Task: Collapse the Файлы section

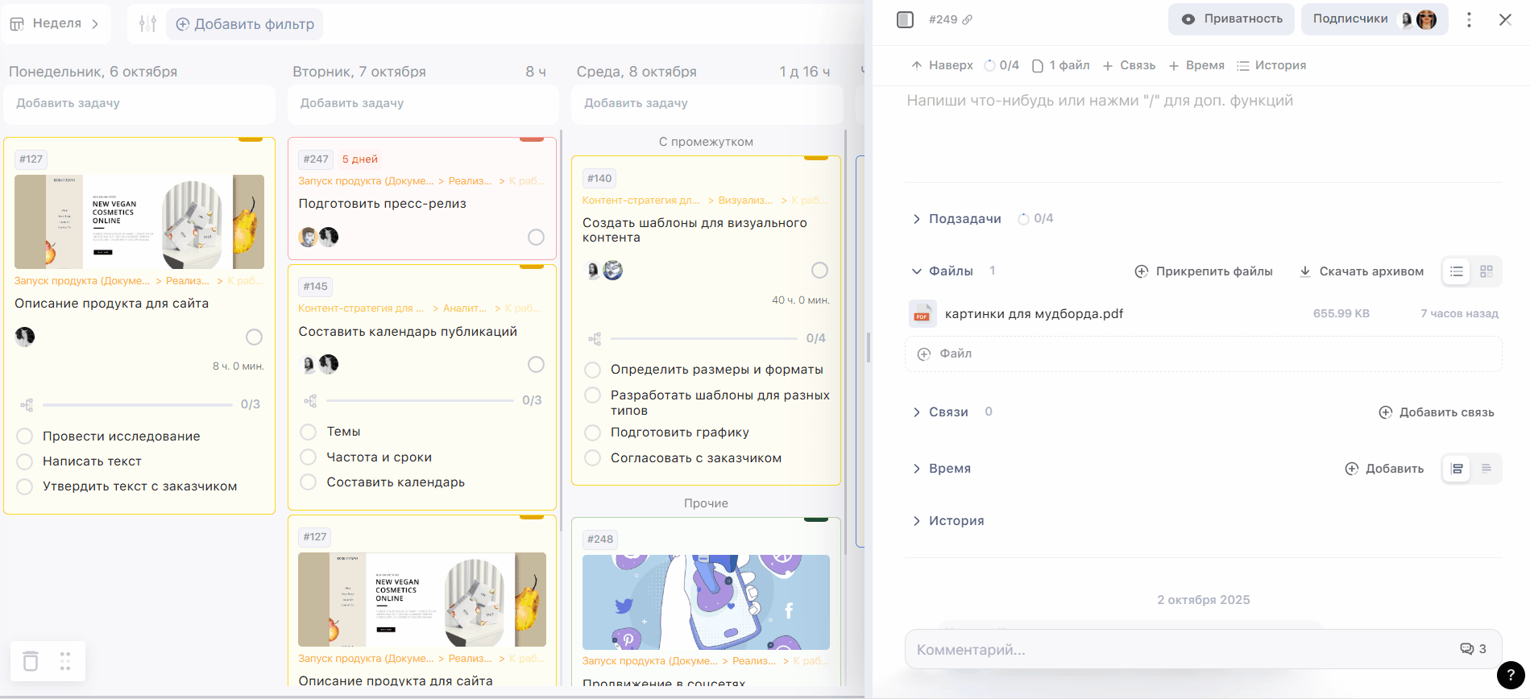Action: point(916,271)
